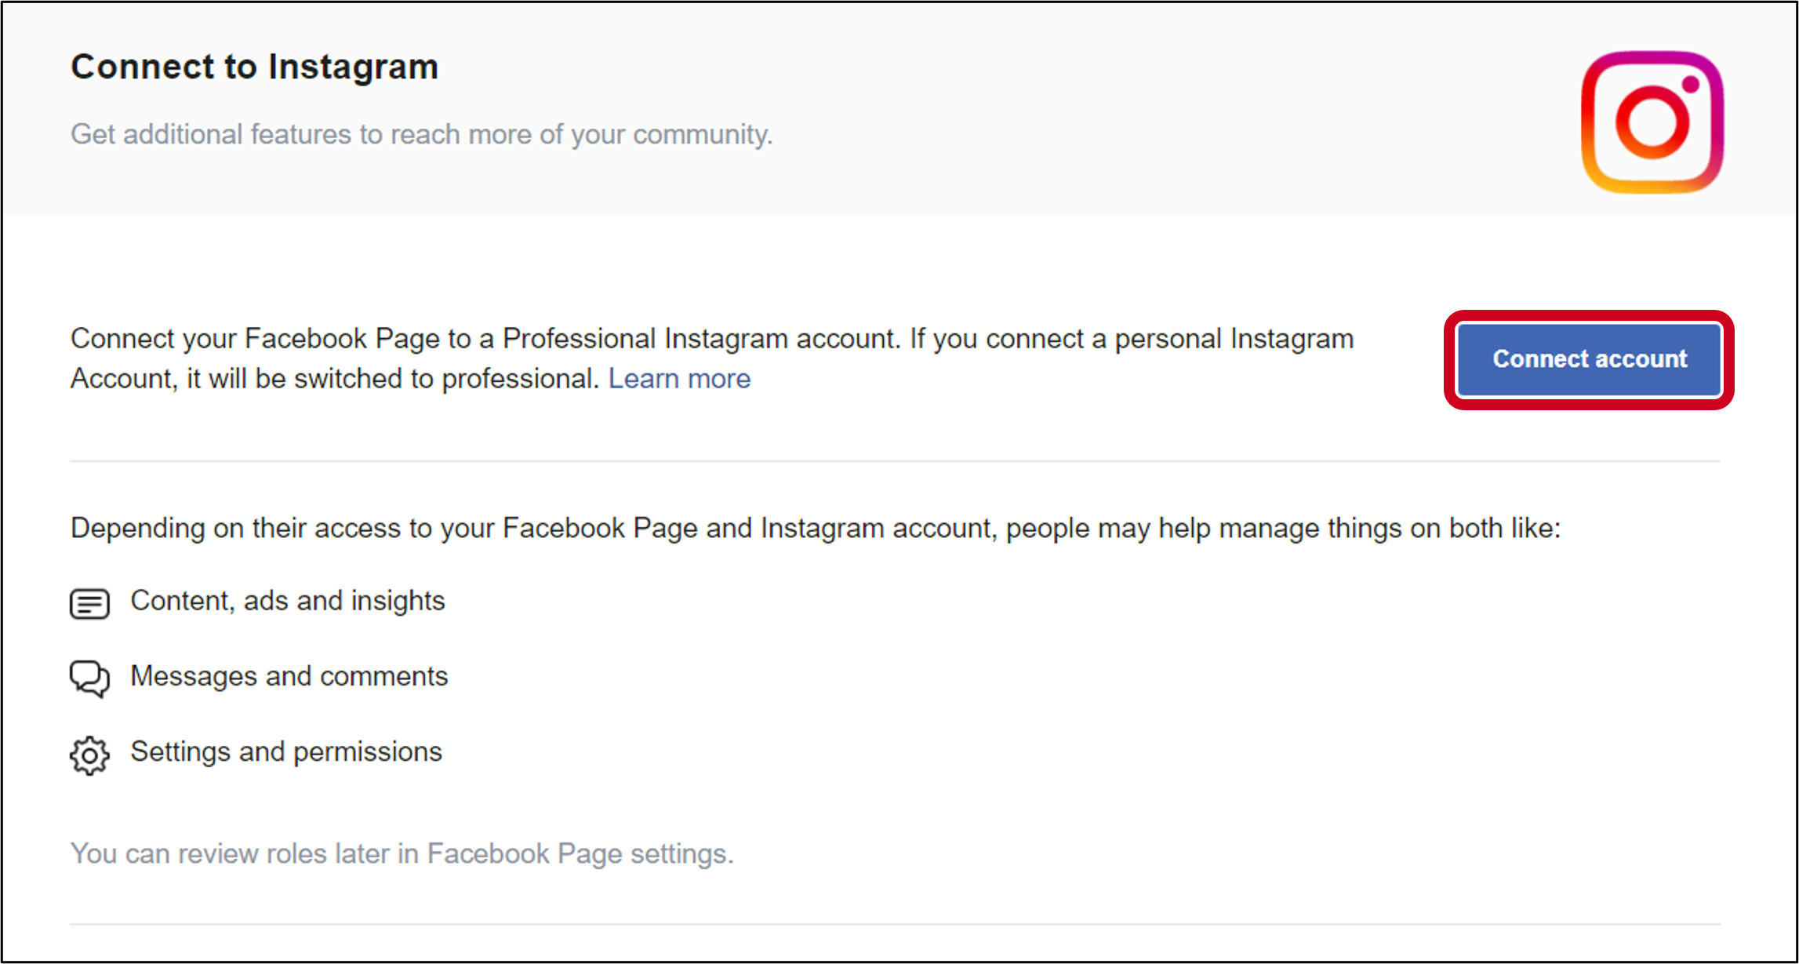Viewport: 1799px width, 964px height.
Task: Click the 'Depending on their access' sentence
Action: click(816, 529)
